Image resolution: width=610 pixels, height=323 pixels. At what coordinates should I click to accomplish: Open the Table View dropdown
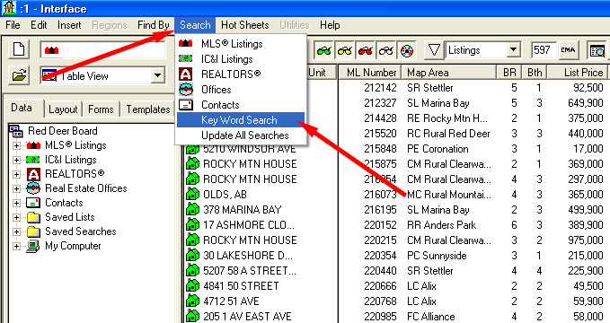click(x=157, y=75)
